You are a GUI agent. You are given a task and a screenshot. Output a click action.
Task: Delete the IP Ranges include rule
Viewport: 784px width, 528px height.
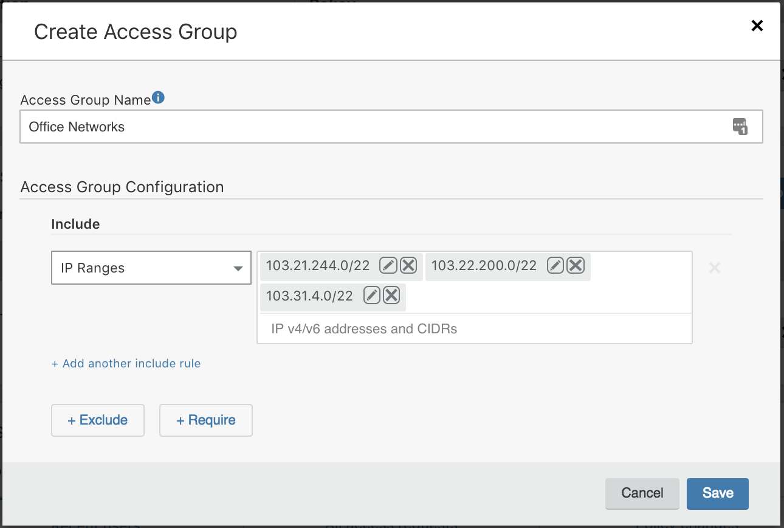[x=715, y=268]
